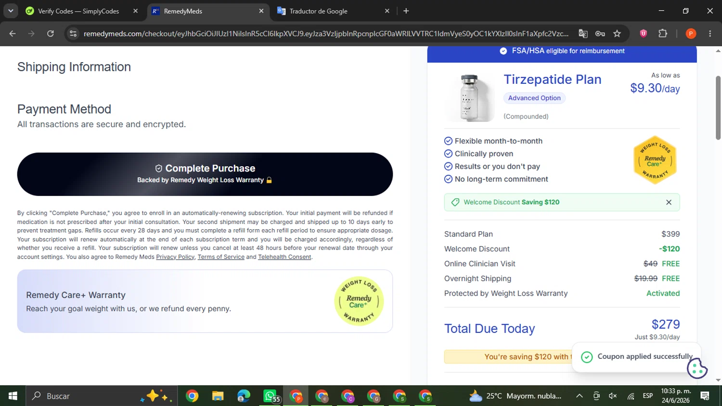Viewport: 722px width, 406px height.
Task: Click the Advanced Option badge
Action: (x=534, y=98)
